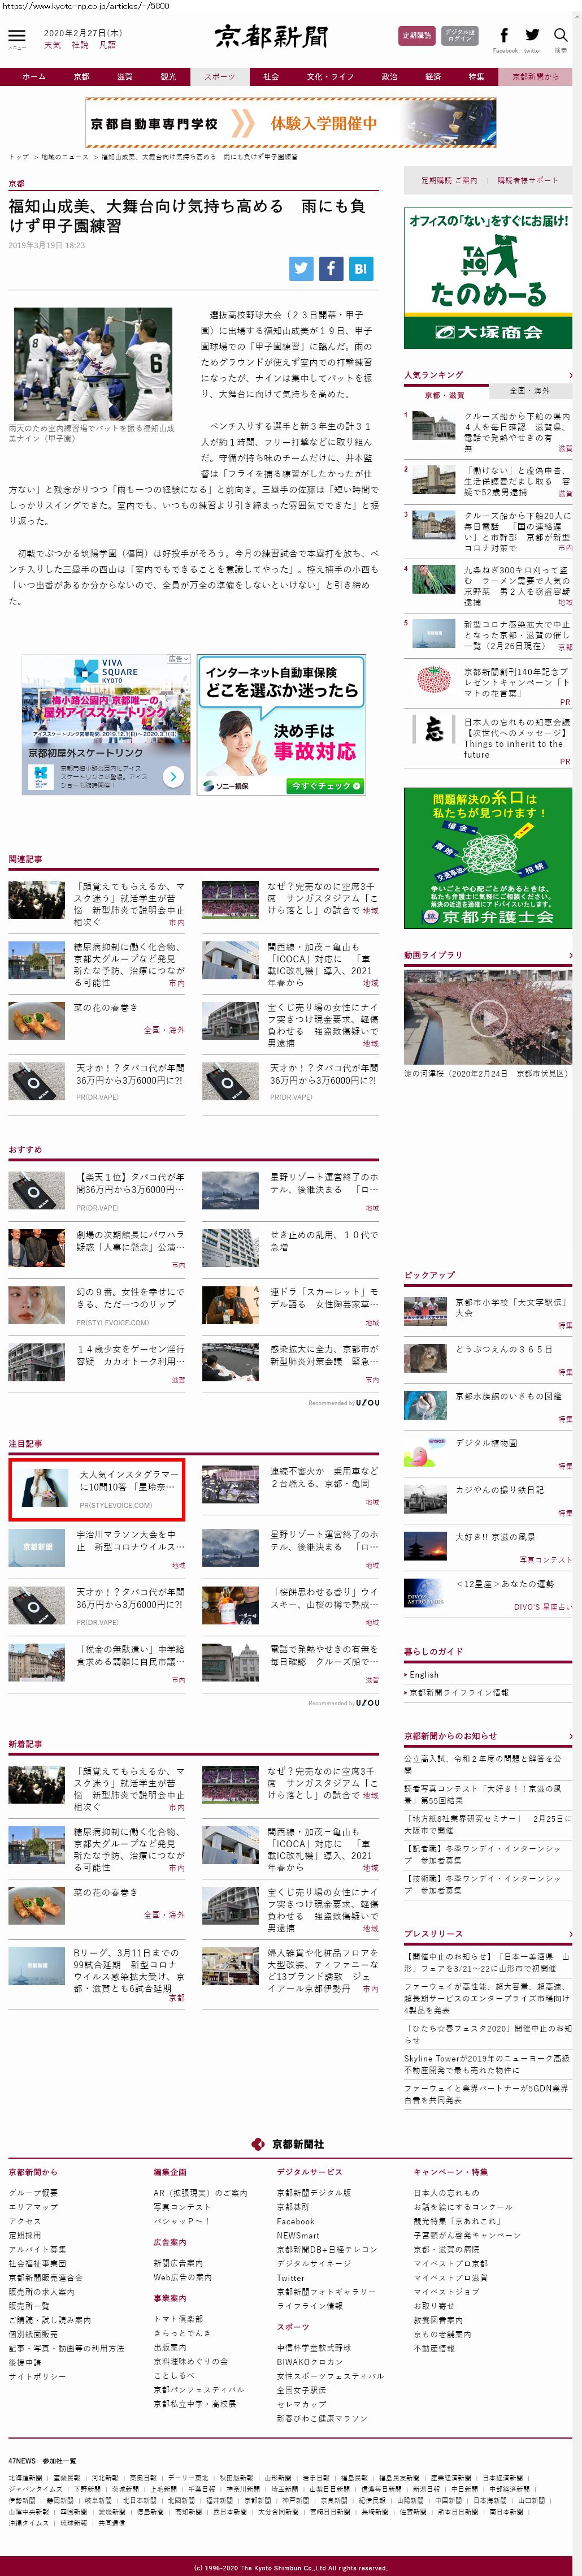Share article via blue Twitter button
582x2576 pixels.
coord(301,268)
